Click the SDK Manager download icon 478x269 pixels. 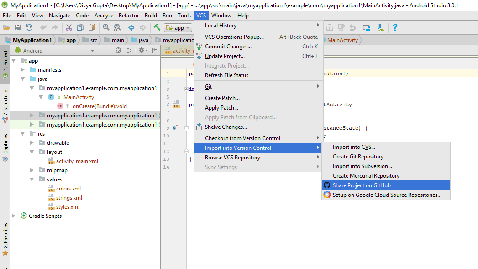(381, 28)
